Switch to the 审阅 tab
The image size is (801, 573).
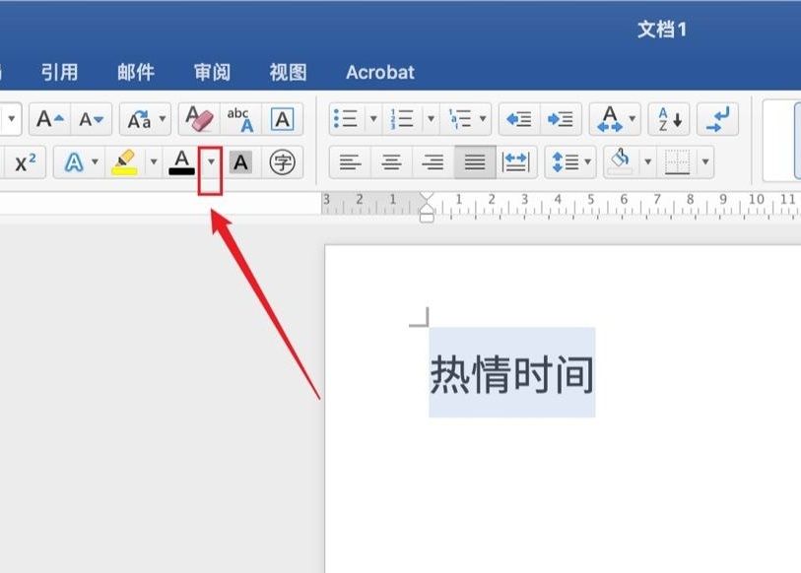click(x=212, y=72)
